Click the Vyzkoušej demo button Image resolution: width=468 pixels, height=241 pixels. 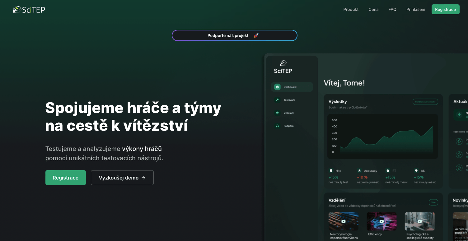coord(122,178)
